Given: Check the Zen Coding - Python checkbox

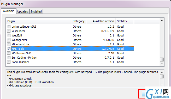Looking at the screenshot, I should click(9, 58).
